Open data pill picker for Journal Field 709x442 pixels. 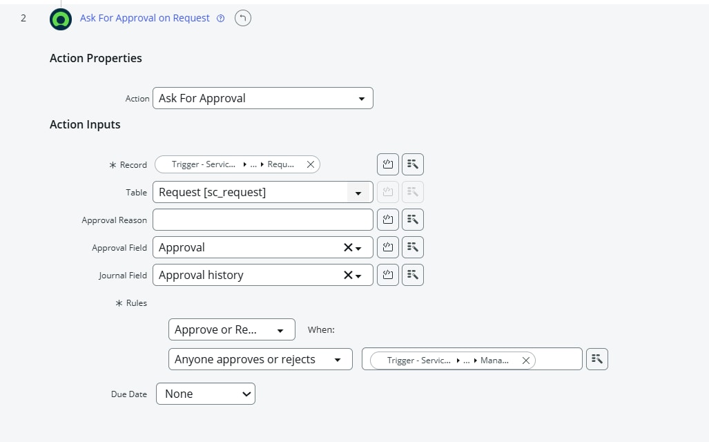click(413, 275)
